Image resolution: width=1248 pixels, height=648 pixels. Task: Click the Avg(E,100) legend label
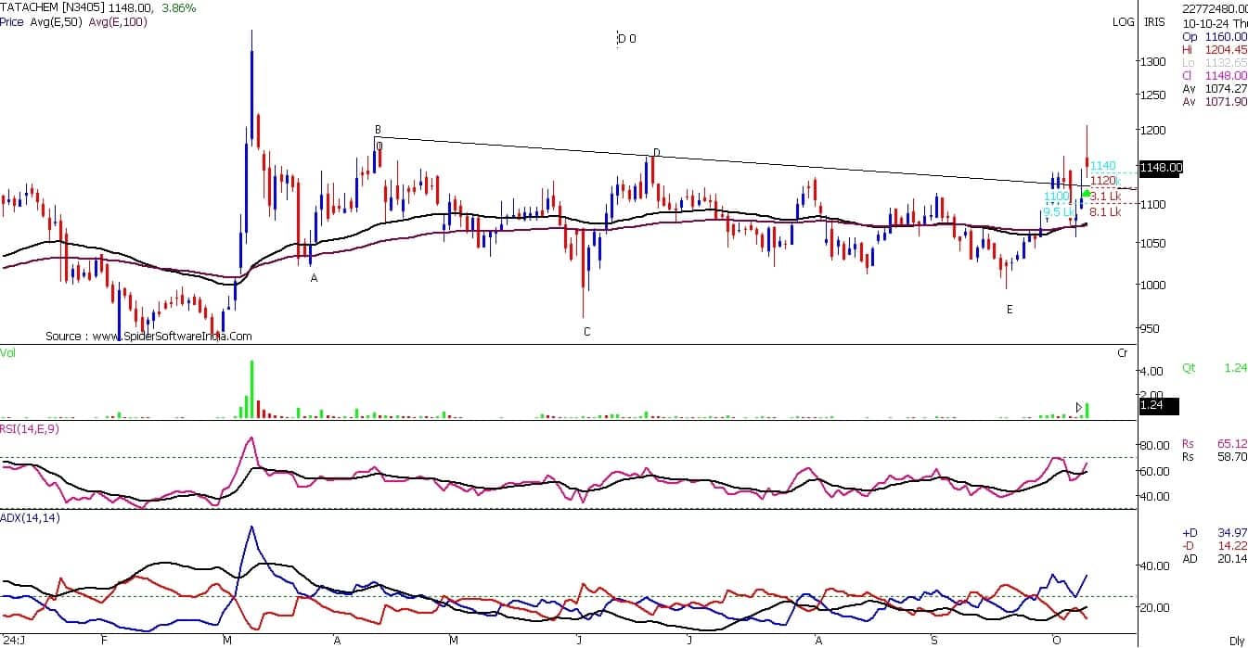click(118, 22)
